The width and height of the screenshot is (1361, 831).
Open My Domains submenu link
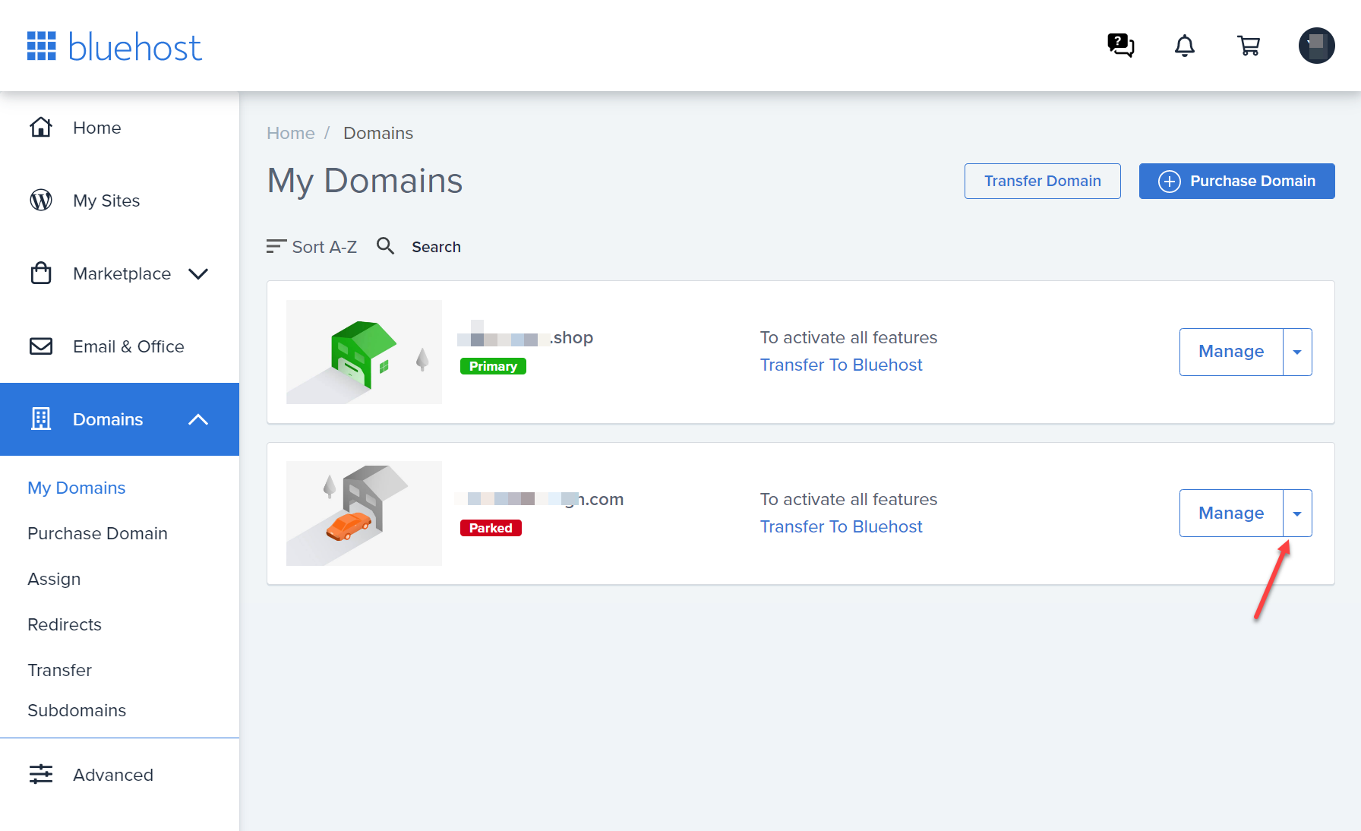(x=77, y=488)
